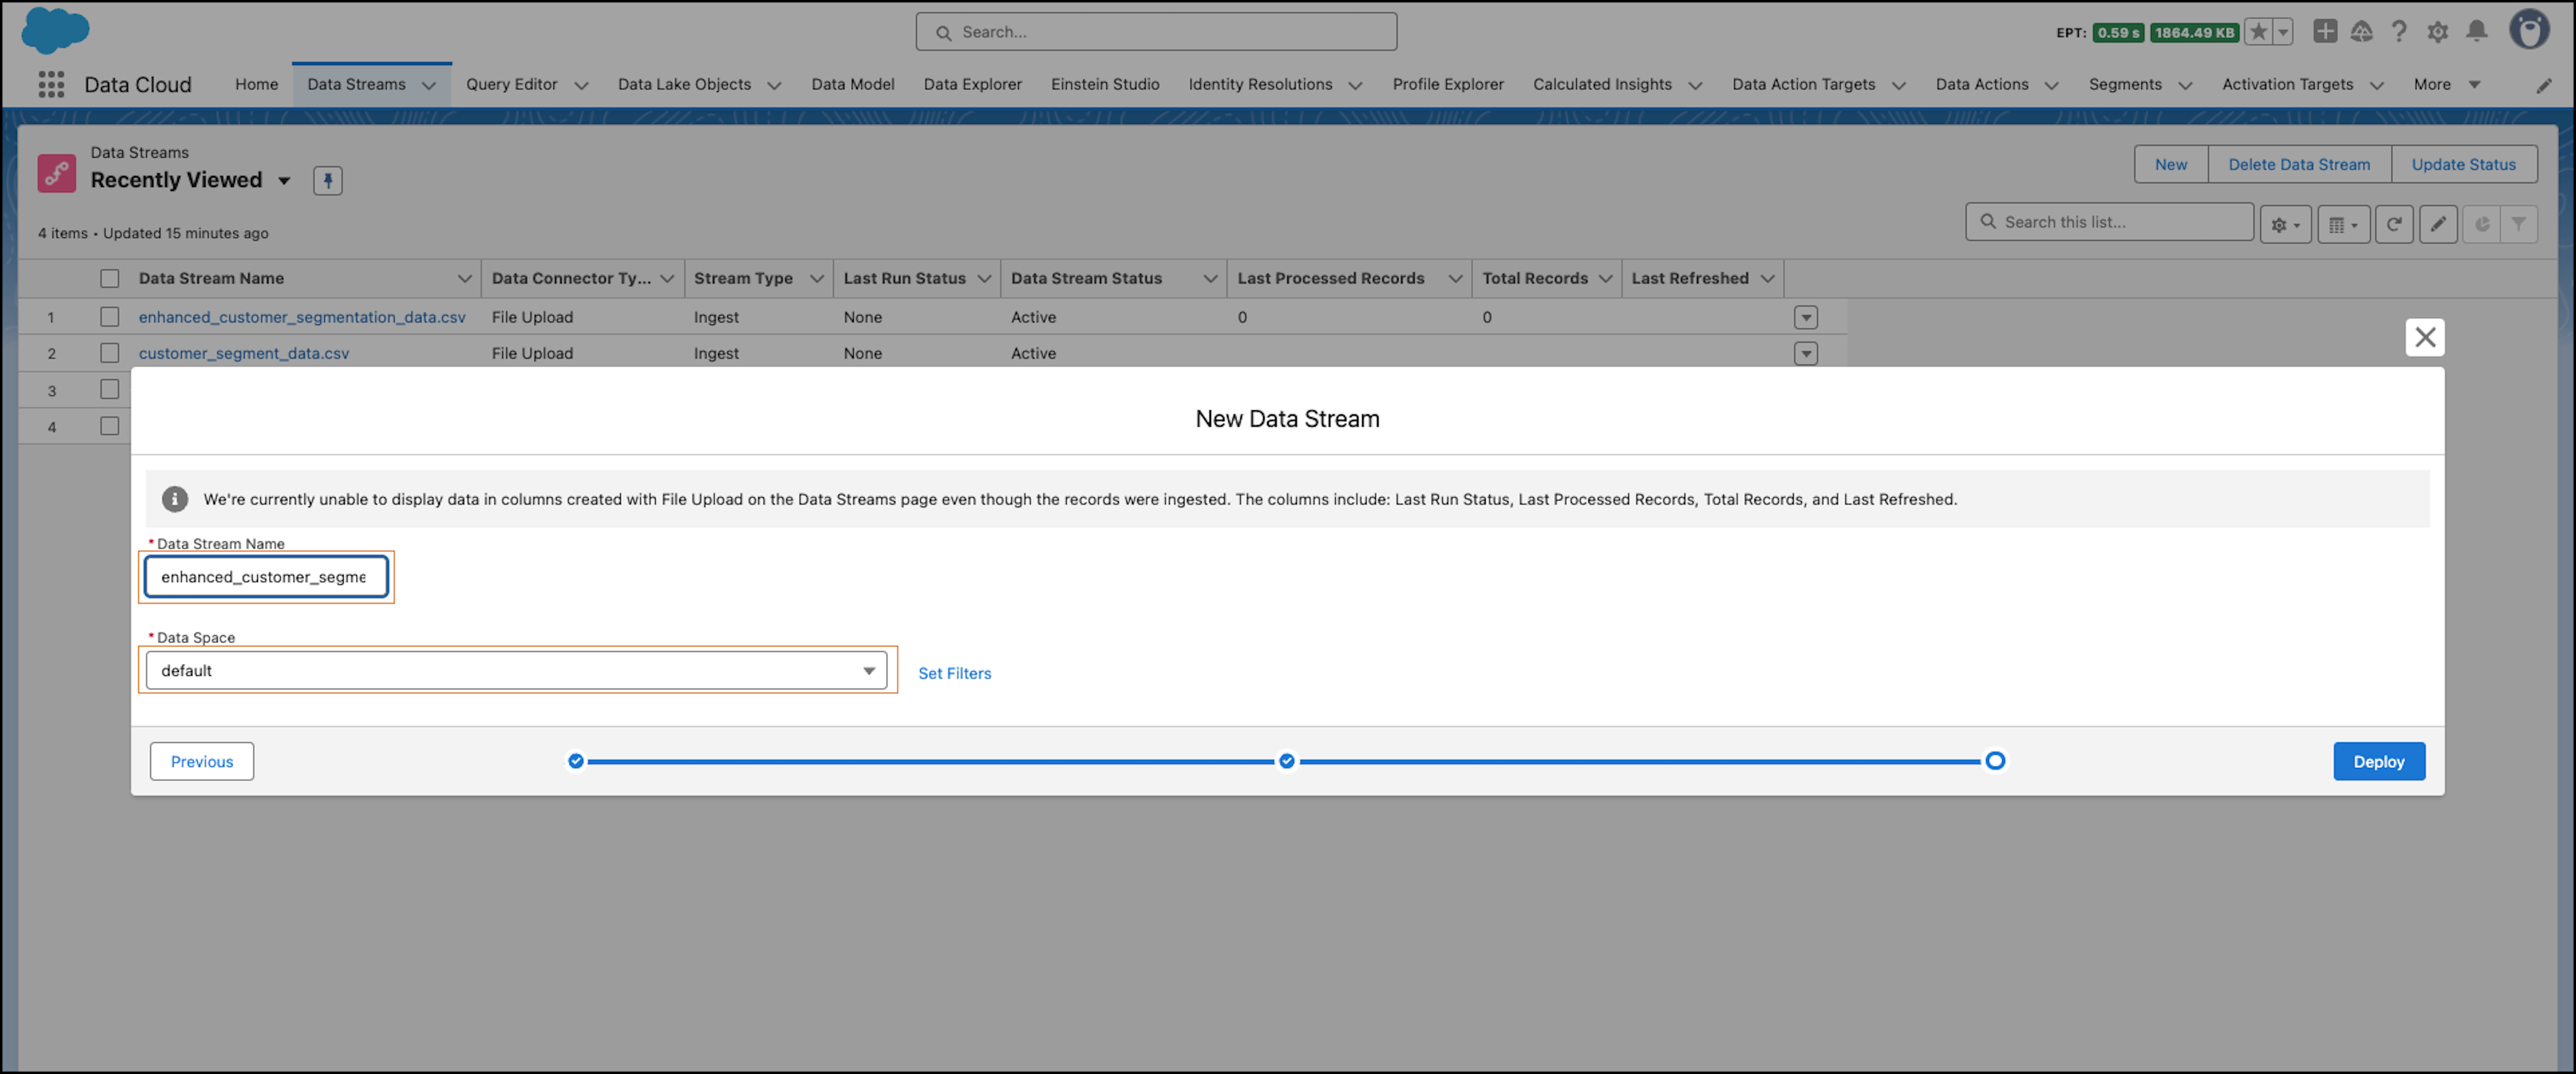Click the Data Stream Name input field

pyautogui.click(x=266, y=577)
